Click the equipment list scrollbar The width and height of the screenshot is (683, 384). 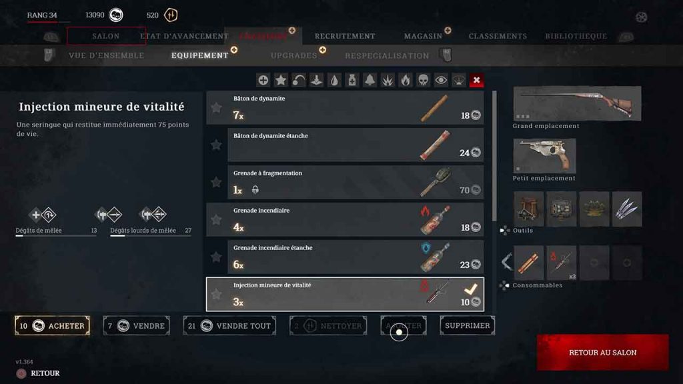(x=494, y=155)
